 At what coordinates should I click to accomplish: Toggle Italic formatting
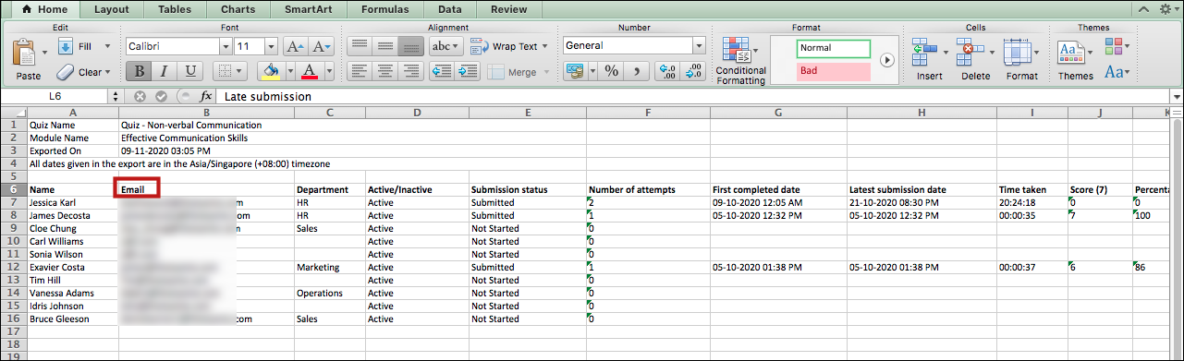click(x=165, y=71)
